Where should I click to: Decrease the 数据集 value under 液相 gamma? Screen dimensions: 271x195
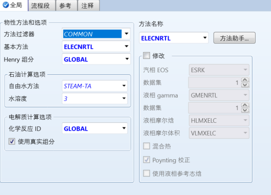(x=245, y=110)
